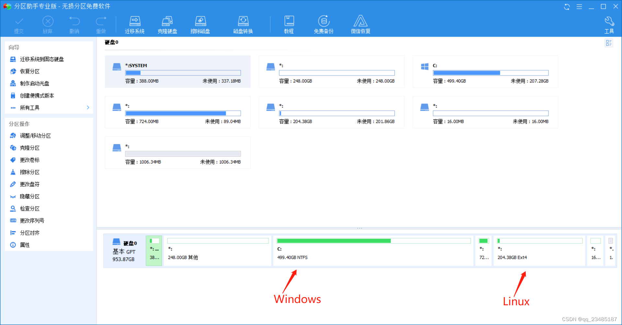Click the 撤销 (undo) toolbar icon
This screenshot has width=622, height=325.
point(74,25)
